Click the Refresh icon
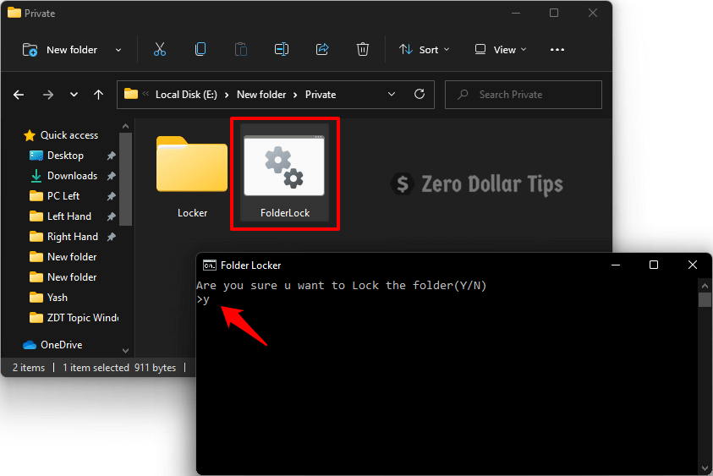Viewport: 713px width, 476px height. click(420, 94)
